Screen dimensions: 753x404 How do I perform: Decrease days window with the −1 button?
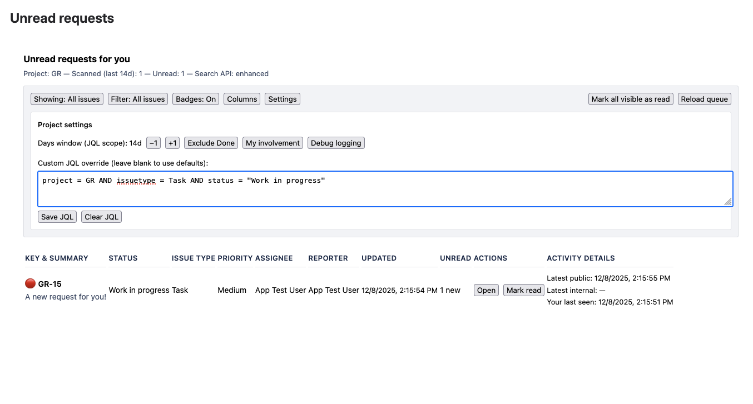tap(153, 143)
